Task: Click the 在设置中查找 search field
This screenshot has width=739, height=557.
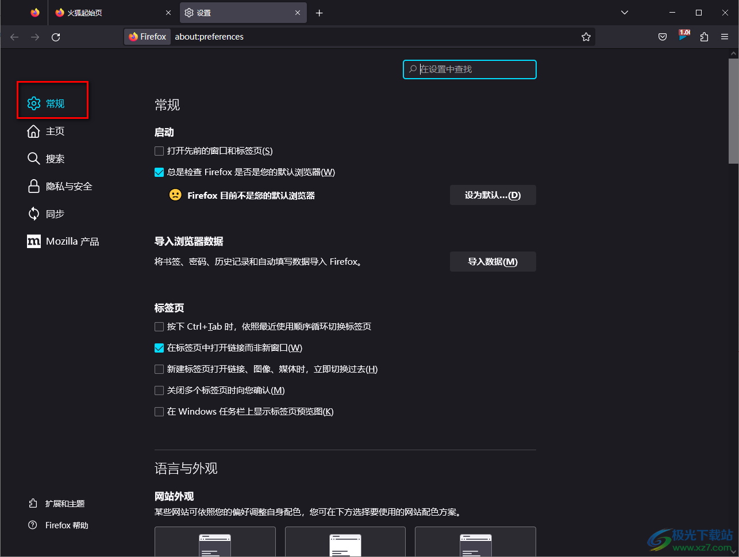Action: point(469,69)
